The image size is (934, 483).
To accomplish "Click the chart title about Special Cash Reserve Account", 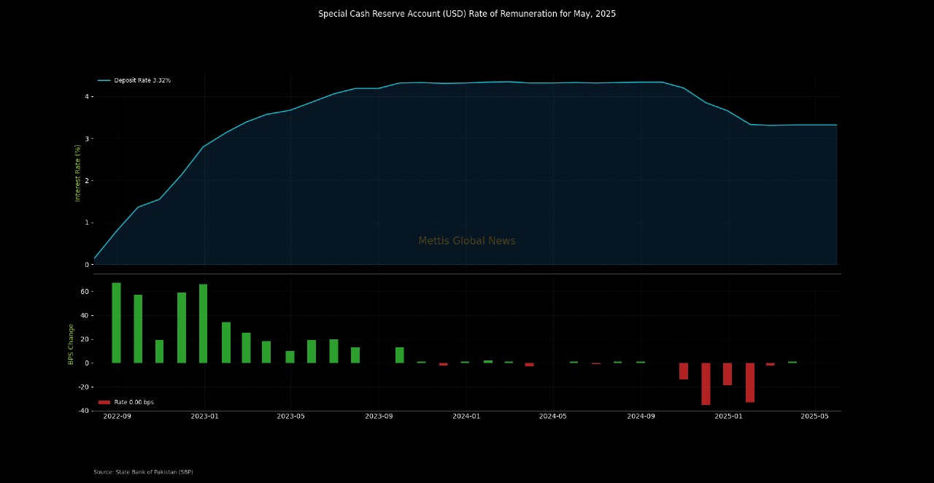I will [x=467, y=14].
